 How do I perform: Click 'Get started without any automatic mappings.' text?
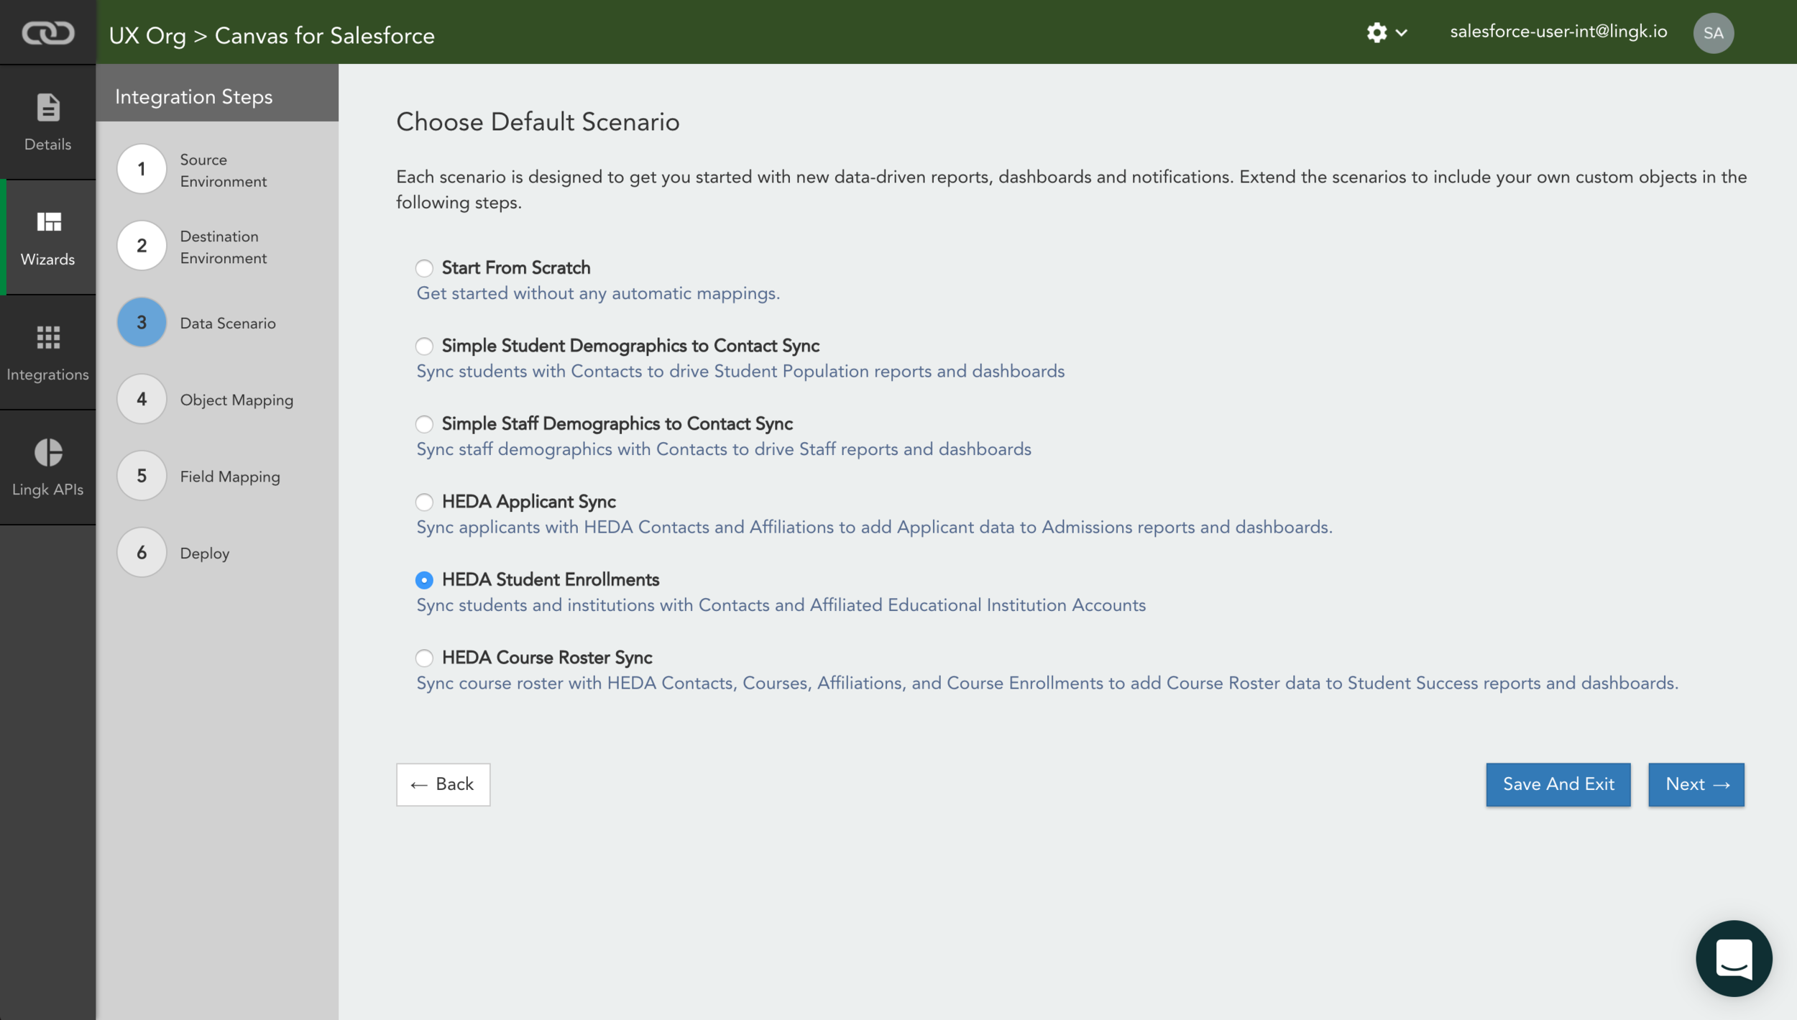click(x=598, y=293)
